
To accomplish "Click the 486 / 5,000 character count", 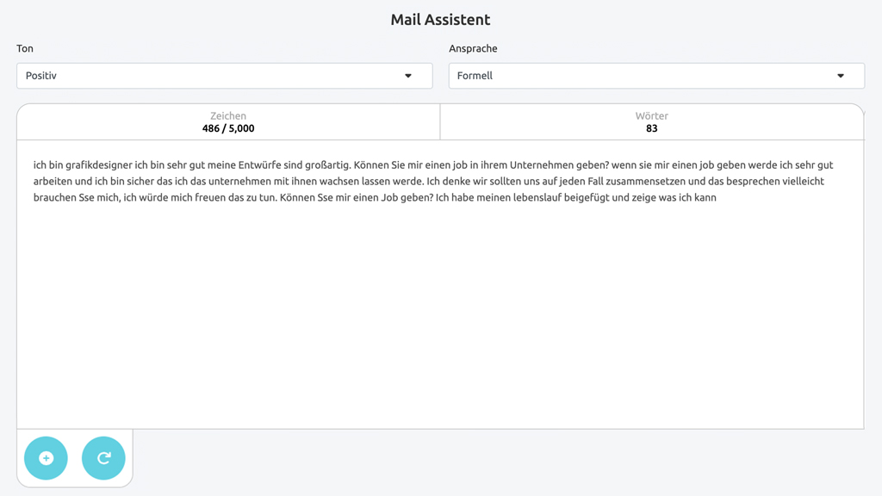I will click(228, 129).
